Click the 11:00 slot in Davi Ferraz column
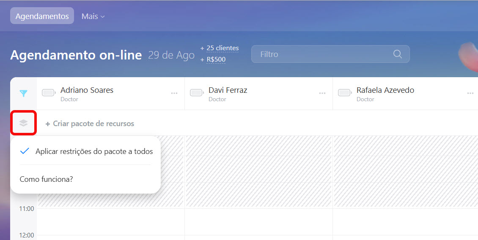Viewport: 478px width, 240px height. point(258,221)
